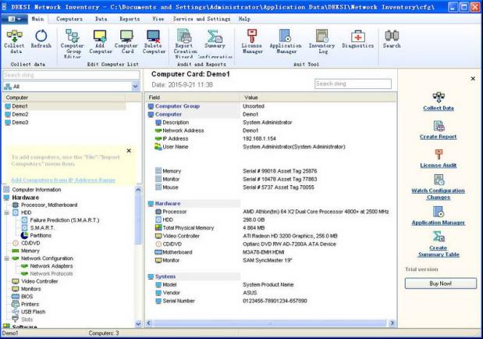Click Add Computers from IP Address Range link

[x=63, y=180]
